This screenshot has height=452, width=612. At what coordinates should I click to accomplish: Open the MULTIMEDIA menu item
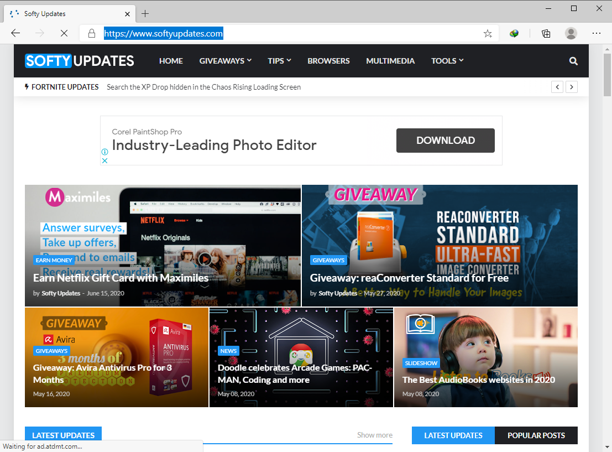390,61
